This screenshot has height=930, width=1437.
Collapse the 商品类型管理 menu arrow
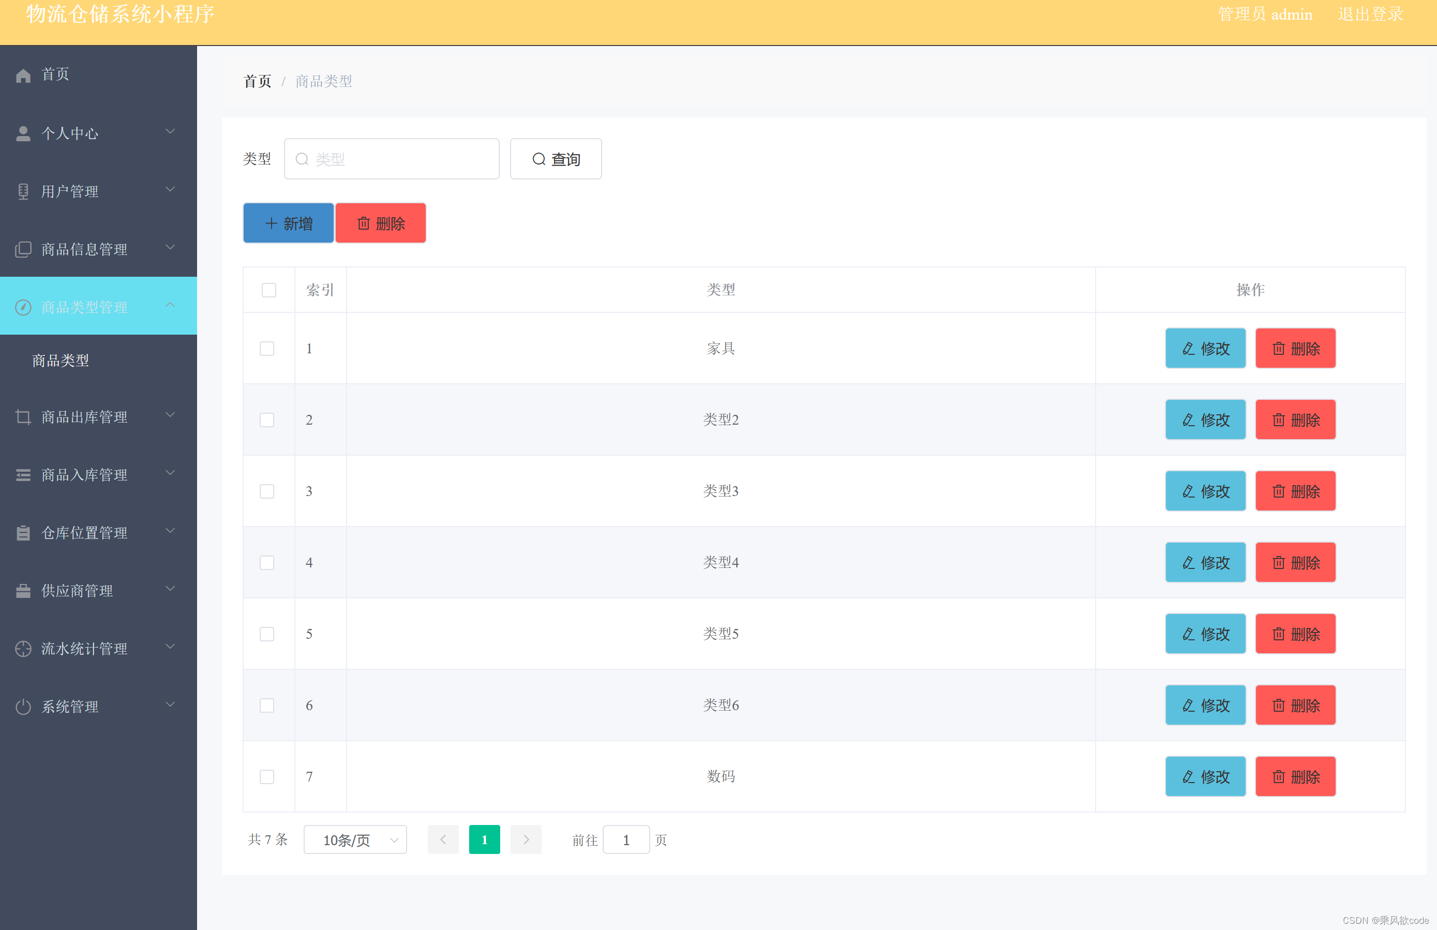pos(170,305)
